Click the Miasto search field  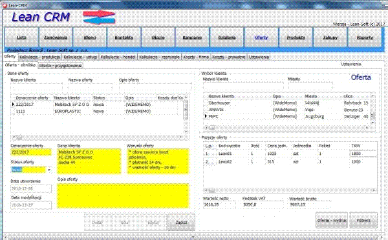pyautogui.click(x=310, y=86)
